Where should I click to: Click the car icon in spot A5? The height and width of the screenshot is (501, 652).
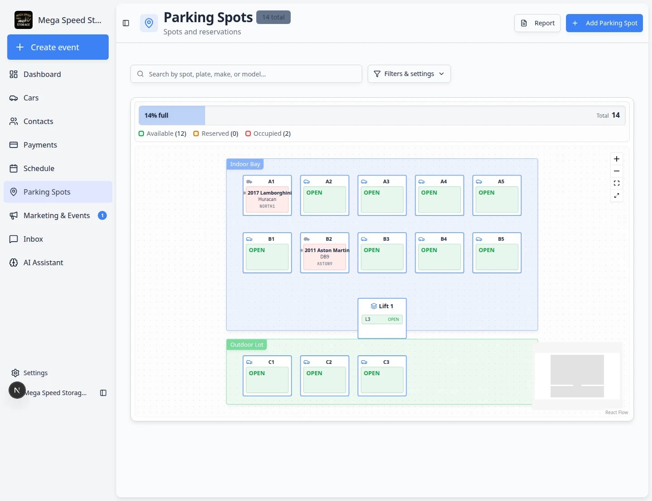coord(479,181)
